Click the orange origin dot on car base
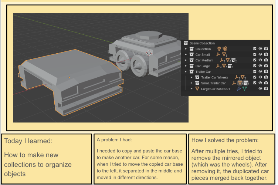The image size is (278, 185). point(69,77)
